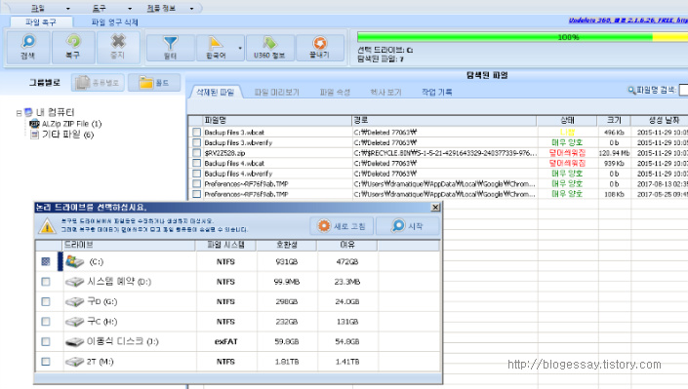The image size is (688, 389).
Task: Check the 시스템 예약 (D:) drive checkbox
Action: (46, 282)
